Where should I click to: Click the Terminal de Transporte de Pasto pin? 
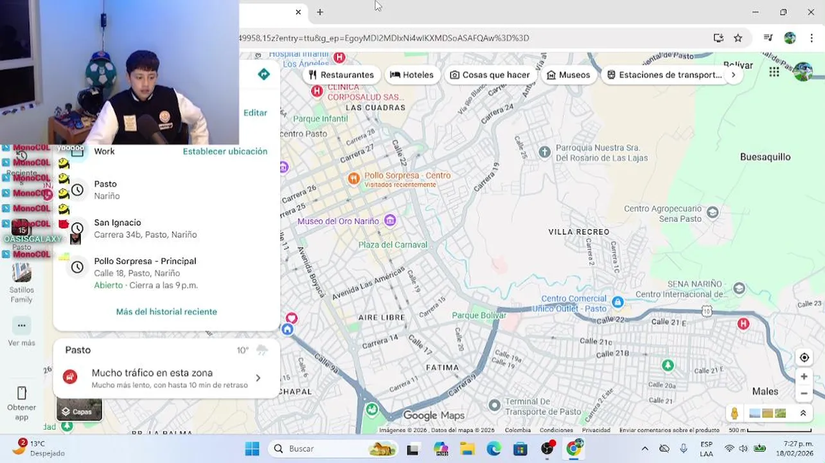494,405
